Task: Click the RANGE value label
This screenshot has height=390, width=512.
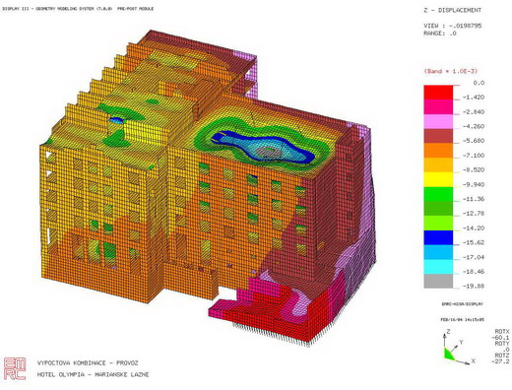Action: [440, 33]
